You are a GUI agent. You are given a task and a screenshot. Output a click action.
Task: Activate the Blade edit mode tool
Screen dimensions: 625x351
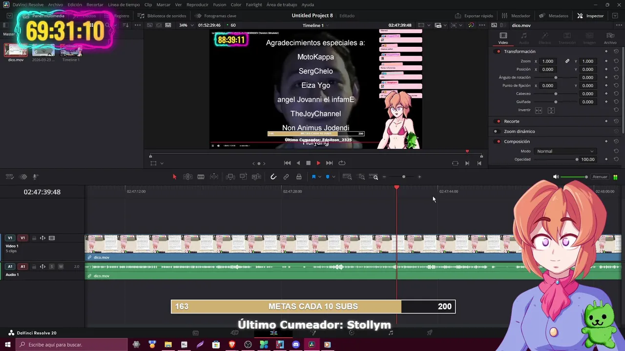[201, 176]
